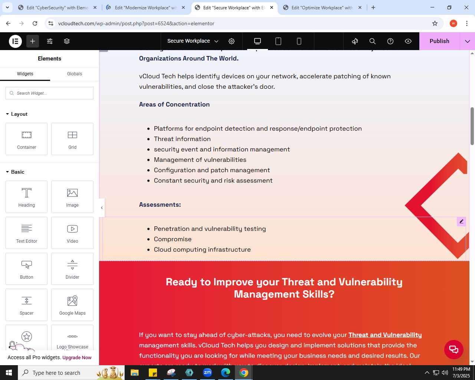Select the Divider widget
This screenshot has width=475, height=380.
(x=72, y=269)
